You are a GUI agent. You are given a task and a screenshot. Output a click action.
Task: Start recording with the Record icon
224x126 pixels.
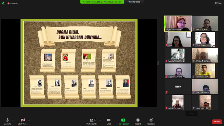tap(138, 120)
